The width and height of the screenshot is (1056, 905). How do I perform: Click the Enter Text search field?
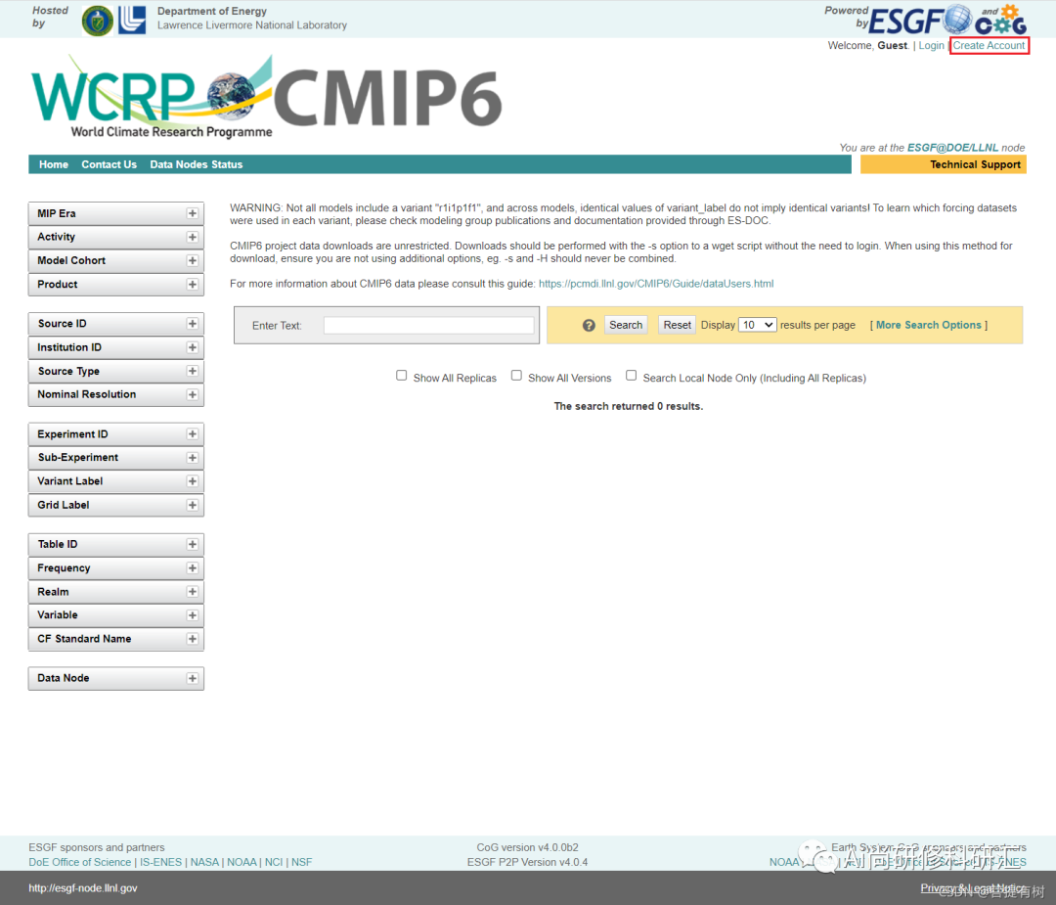coord(428,324)
